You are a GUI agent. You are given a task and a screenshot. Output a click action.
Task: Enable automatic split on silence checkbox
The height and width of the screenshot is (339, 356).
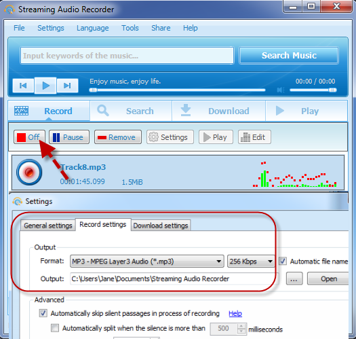pyautogui.click(x=55, y=328)
